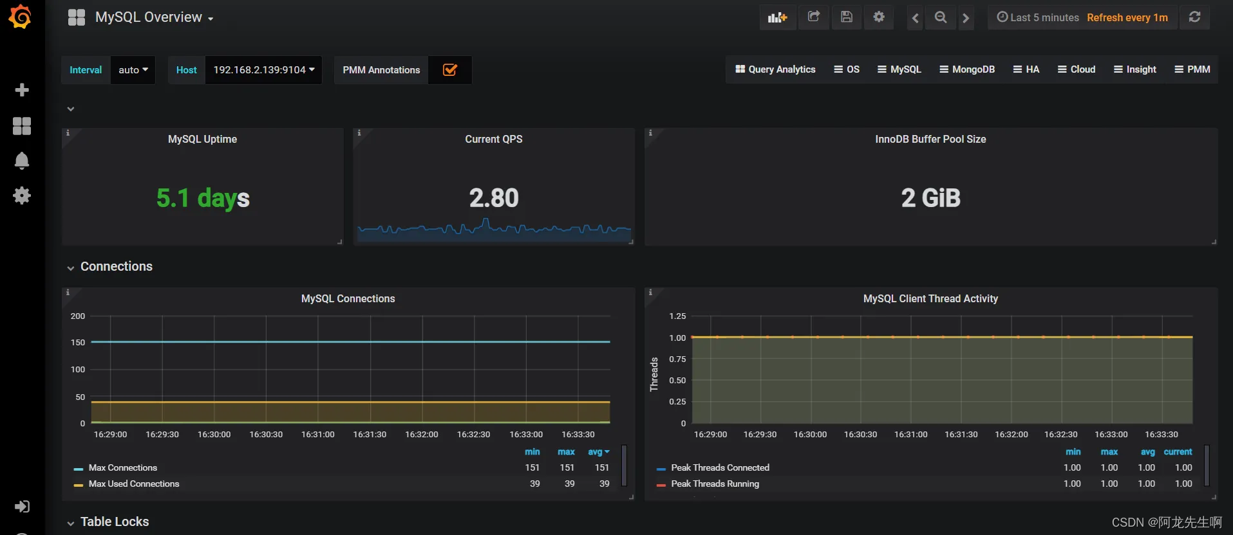Shift time range forward with right arrow

pyautogui.click(x=965, y=18)
